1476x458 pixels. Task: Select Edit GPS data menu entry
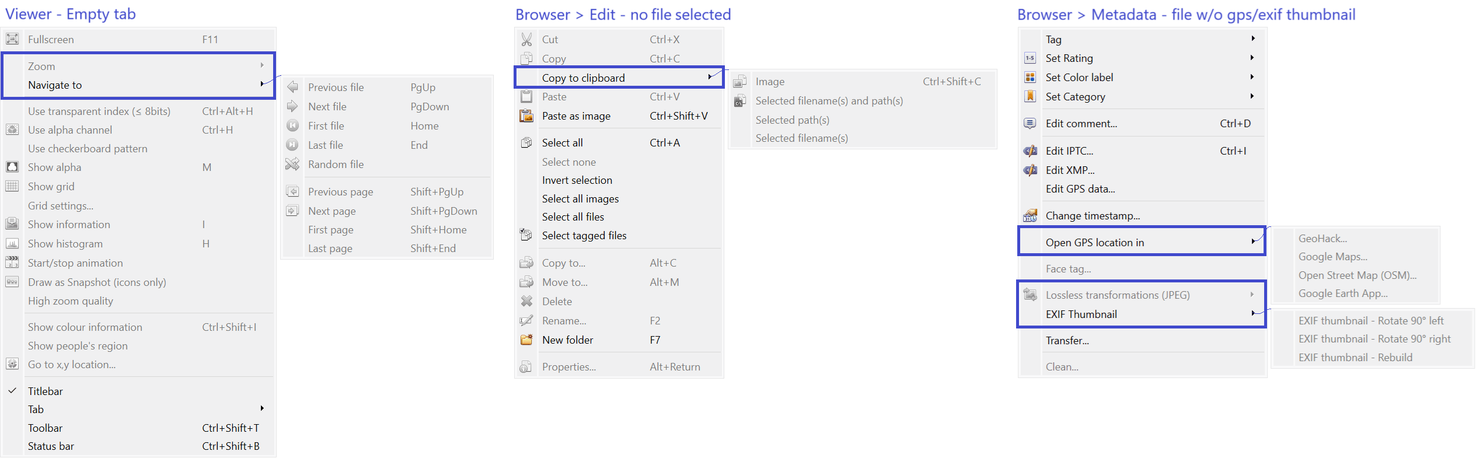[1080, 189]
